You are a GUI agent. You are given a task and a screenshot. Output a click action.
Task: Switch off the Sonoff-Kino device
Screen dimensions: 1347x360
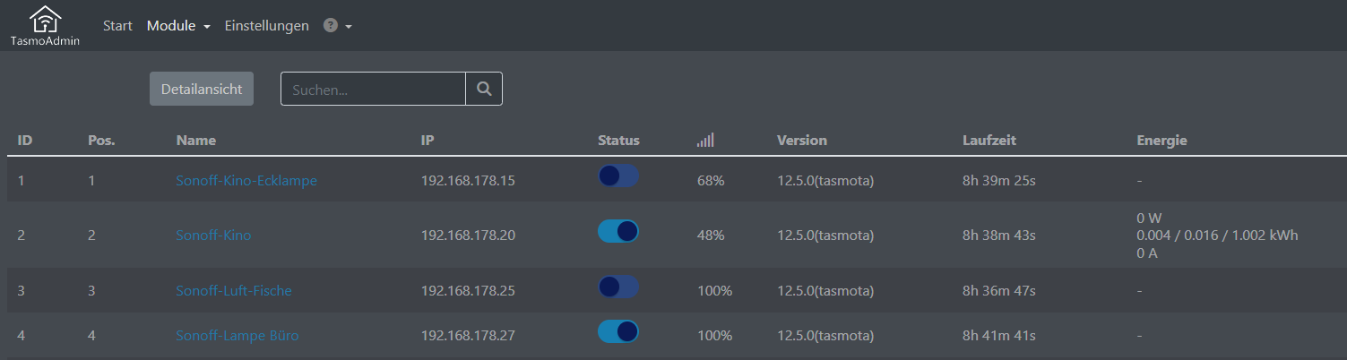pyautogui.click(x=618, y=231)
